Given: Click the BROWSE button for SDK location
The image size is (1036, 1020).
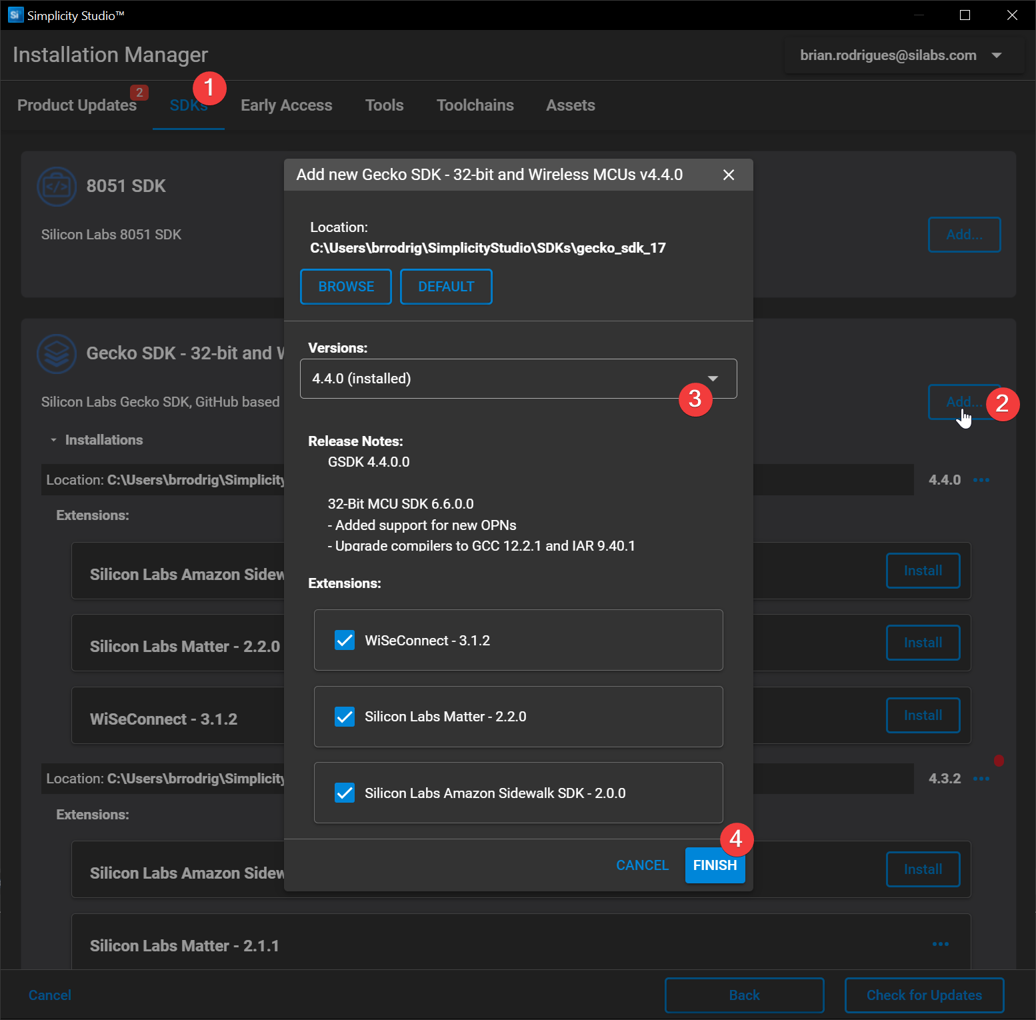Looking at the screenshot, I should point(346,287).
